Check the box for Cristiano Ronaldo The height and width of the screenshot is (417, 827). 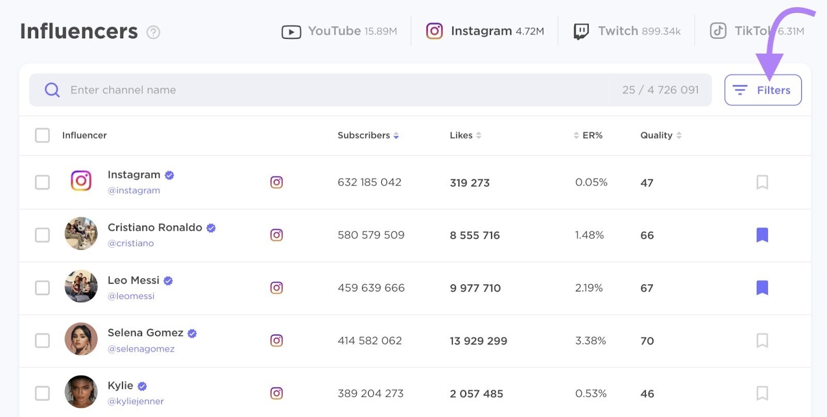click(42, 235)
